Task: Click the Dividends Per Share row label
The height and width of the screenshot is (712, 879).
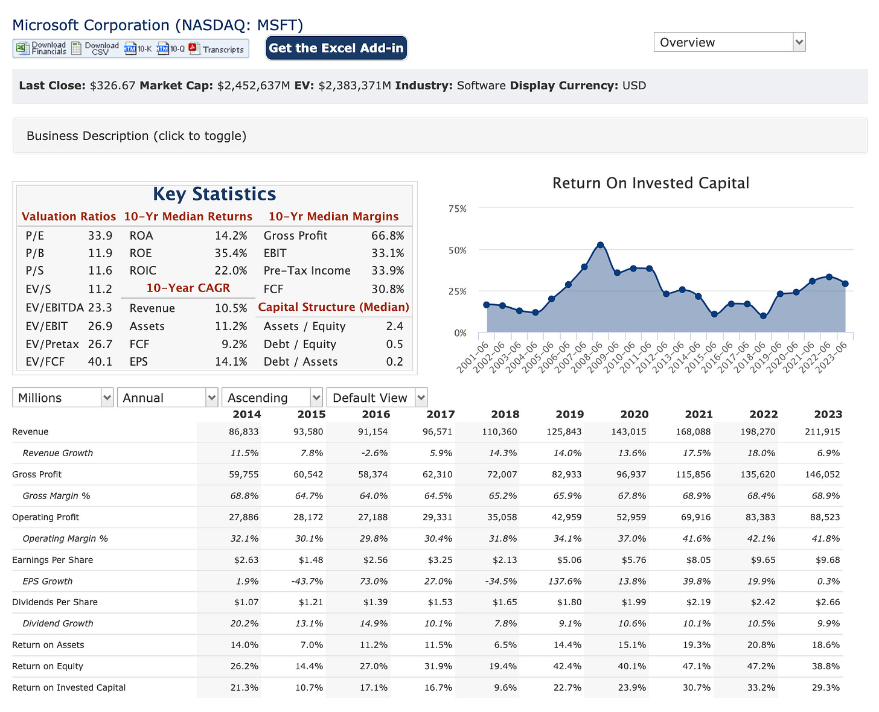Action: point(55,602)
